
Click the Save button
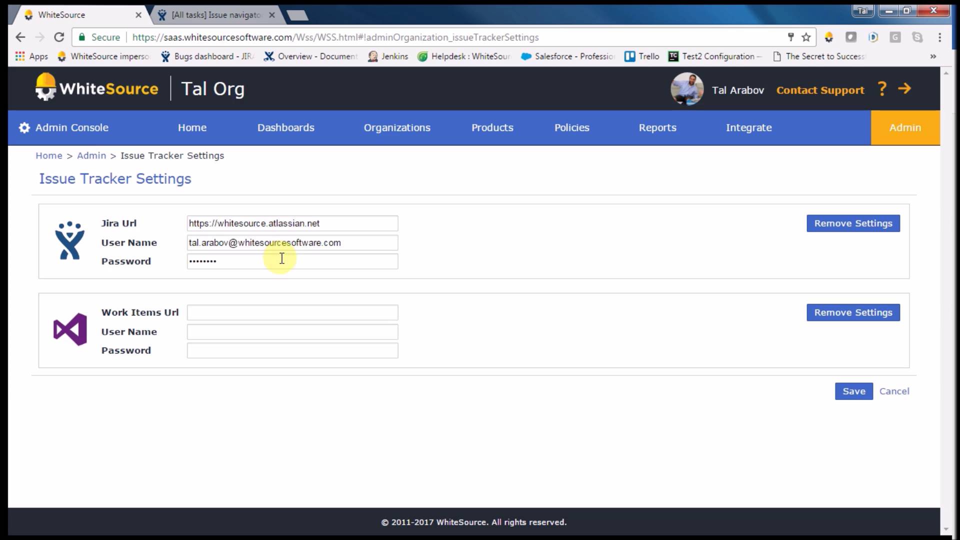(853, 391)
